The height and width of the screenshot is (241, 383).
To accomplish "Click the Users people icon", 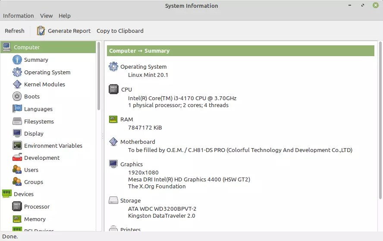I will tap(17, 170).
